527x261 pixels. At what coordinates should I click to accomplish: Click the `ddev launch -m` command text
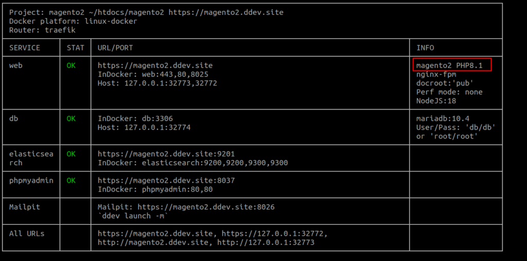133,216
